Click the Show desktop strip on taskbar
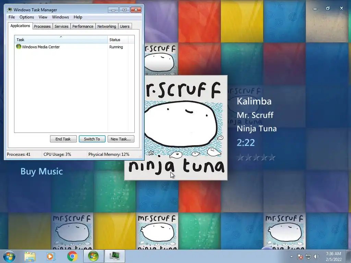Image resolution: width=351 pixels, height=263 pixels. (349, 256)
